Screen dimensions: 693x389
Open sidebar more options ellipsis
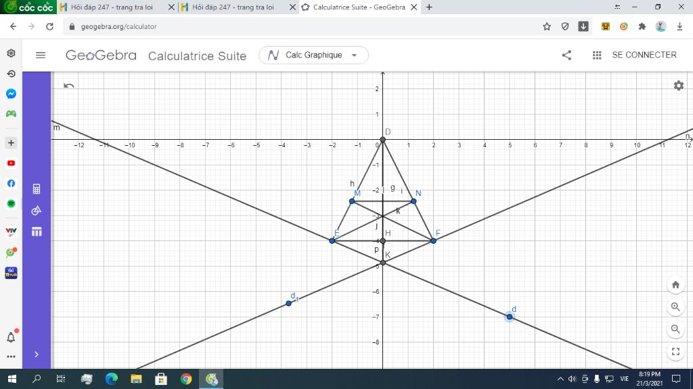coord(11,357)
